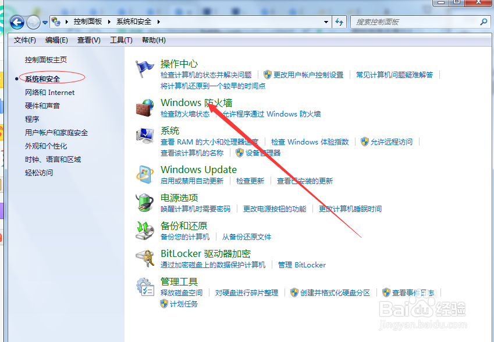Open the 帮助(H) menu
This screenshot has height=342, width=494.
tap(154, 40)
